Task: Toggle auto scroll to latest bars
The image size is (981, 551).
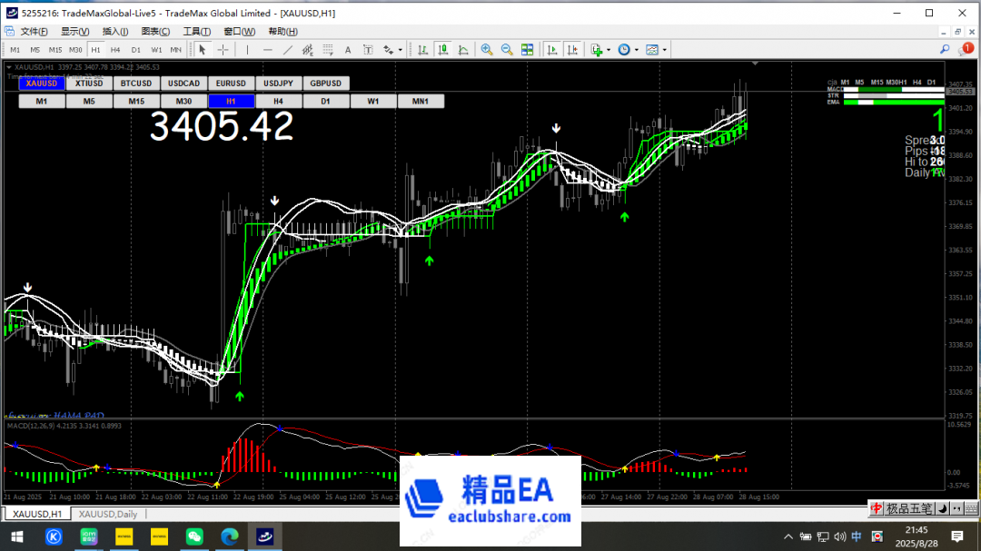Action: [552, 49]
